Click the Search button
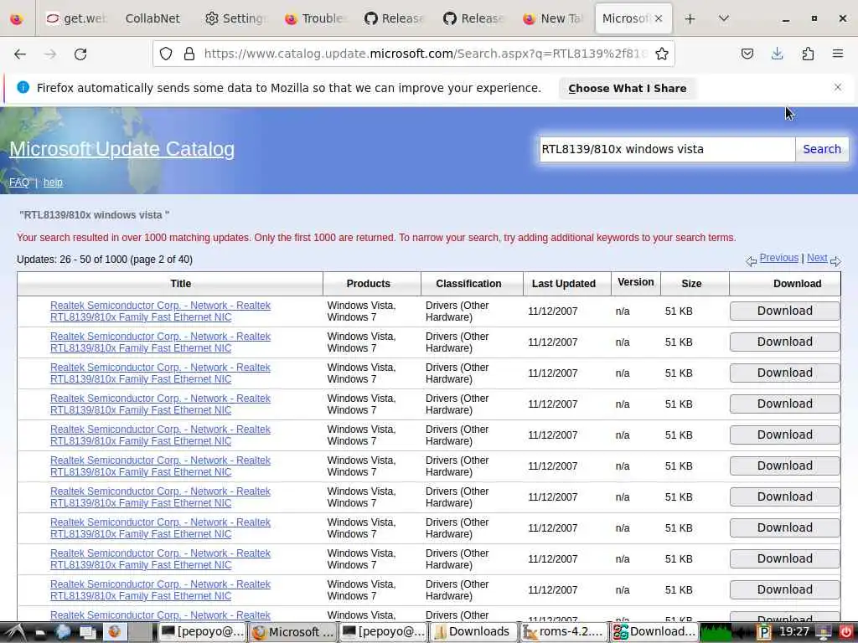 click(822, 149)
